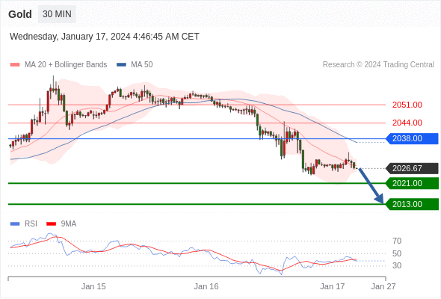The height and width of the screenshot is (299, 441).
Task: Click the Jan 15 date axis label
Action: (93, 286)
